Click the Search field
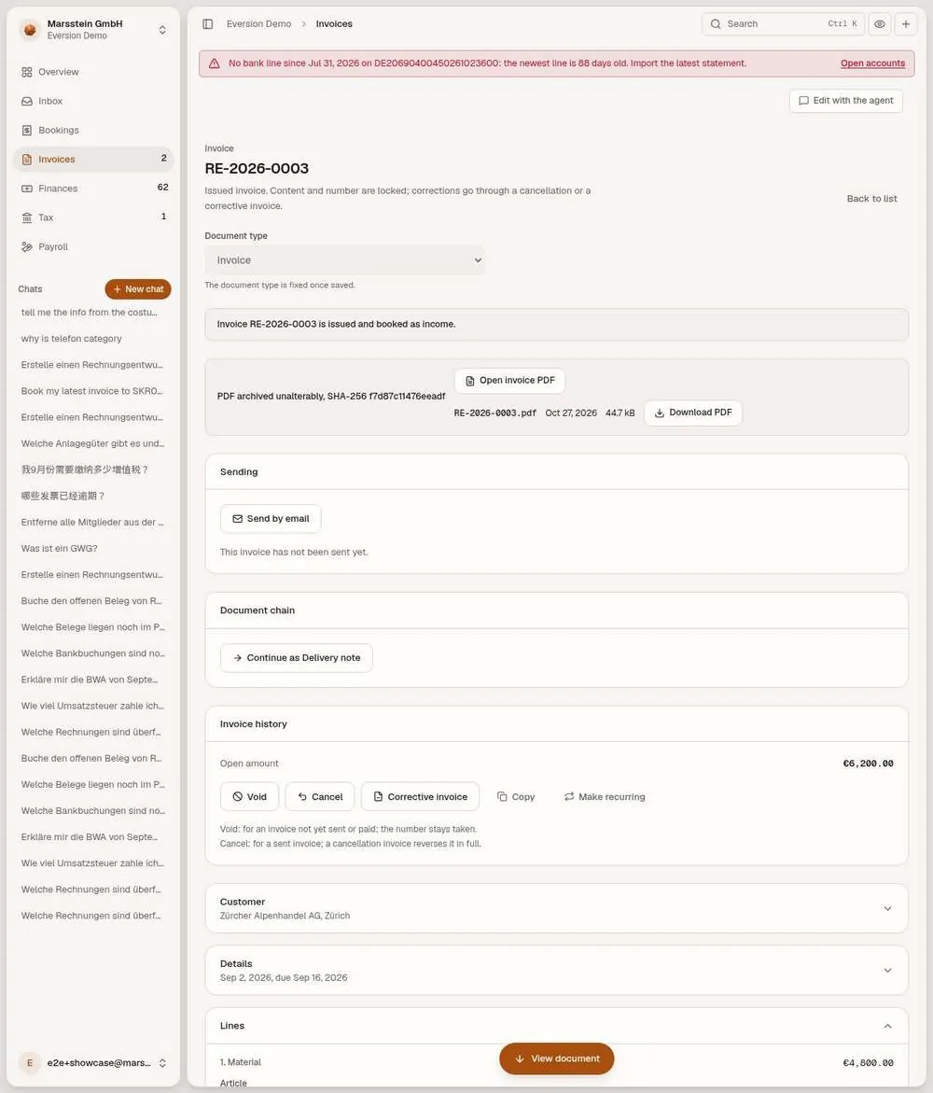933x1093 pixels. [783, 23]
